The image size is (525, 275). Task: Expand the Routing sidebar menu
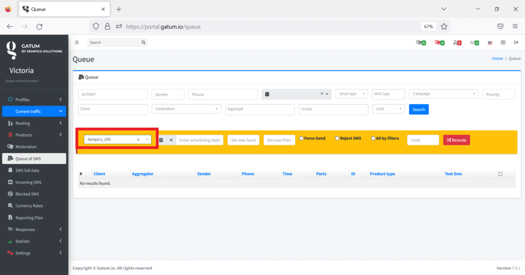[34, 123]
